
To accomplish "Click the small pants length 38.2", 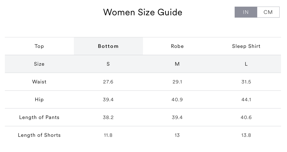I will [x=108, y=117].
